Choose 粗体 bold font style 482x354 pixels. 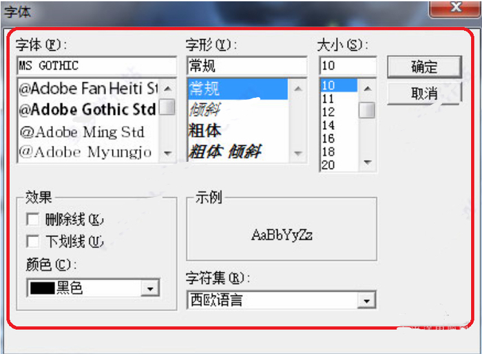(206, 129)
